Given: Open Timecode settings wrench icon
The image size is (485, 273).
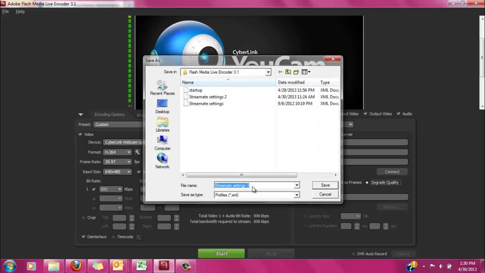Looking at the screenshot, I should (x=139, y=237).
